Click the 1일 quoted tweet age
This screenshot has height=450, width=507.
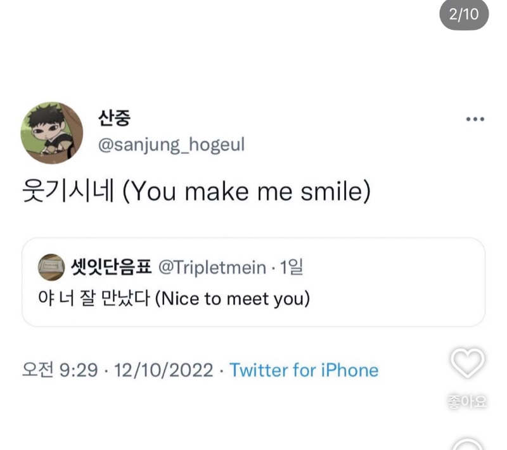[292, 267]
